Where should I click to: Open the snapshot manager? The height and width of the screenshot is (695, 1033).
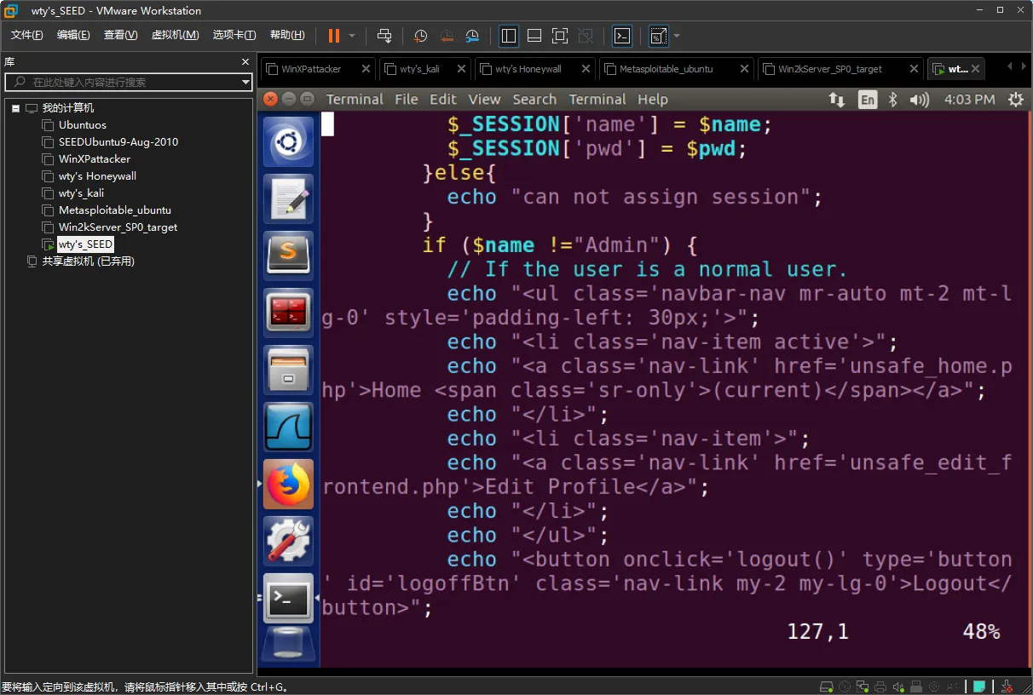pyautogui.click(x=472, y=36)
